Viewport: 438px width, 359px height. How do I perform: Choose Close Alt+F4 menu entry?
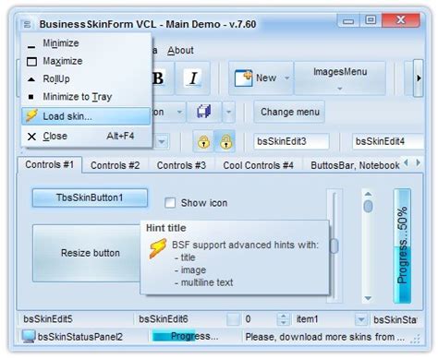86,136
